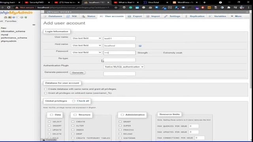Image resolution: width=253 pixels, height=142 pixels.
Task: Open the Authentication Plugin dropdown
Action: tap(124, 67)
